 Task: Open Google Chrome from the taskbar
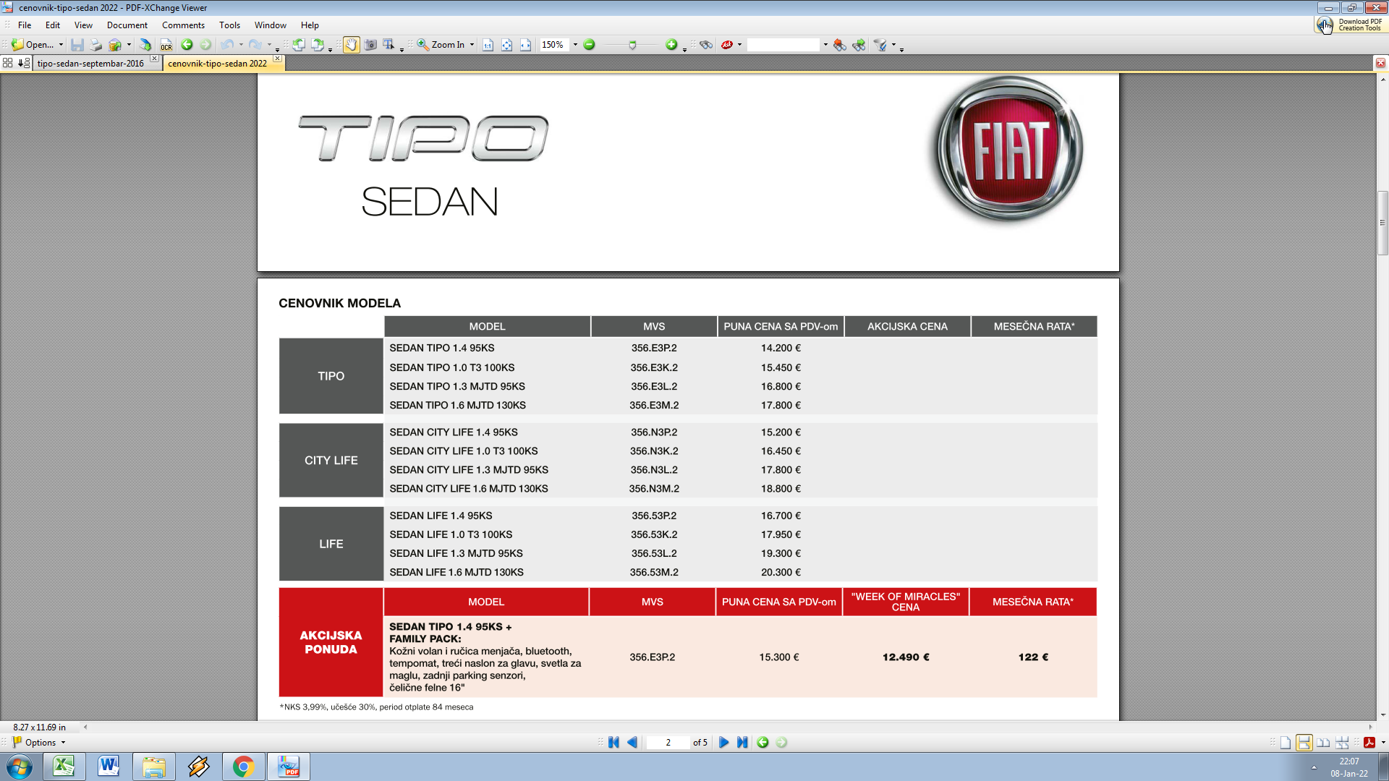pyautogui.click(x=243, y=767)
